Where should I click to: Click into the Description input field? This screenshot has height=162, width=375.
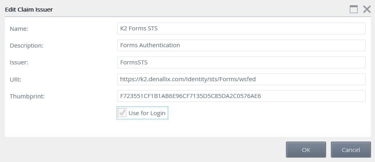click(241, 45)
